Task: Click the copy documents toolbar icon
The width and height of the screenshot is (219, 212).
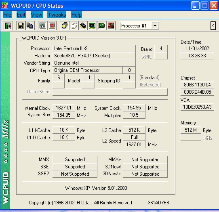Action: [30, 26]
